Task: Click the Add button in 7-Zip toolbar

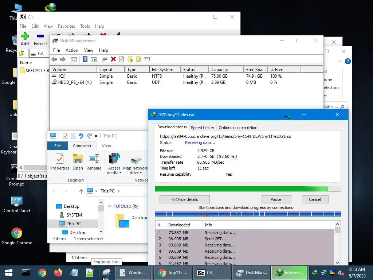Action: coord(25,39)
